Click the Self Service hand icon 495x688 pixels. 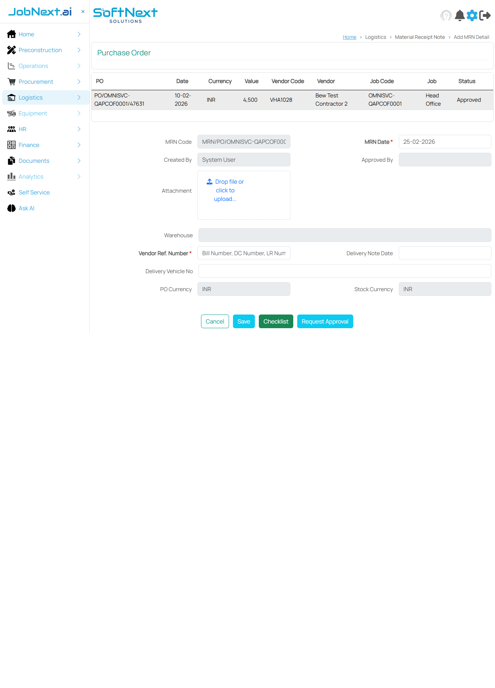[11, 192]
